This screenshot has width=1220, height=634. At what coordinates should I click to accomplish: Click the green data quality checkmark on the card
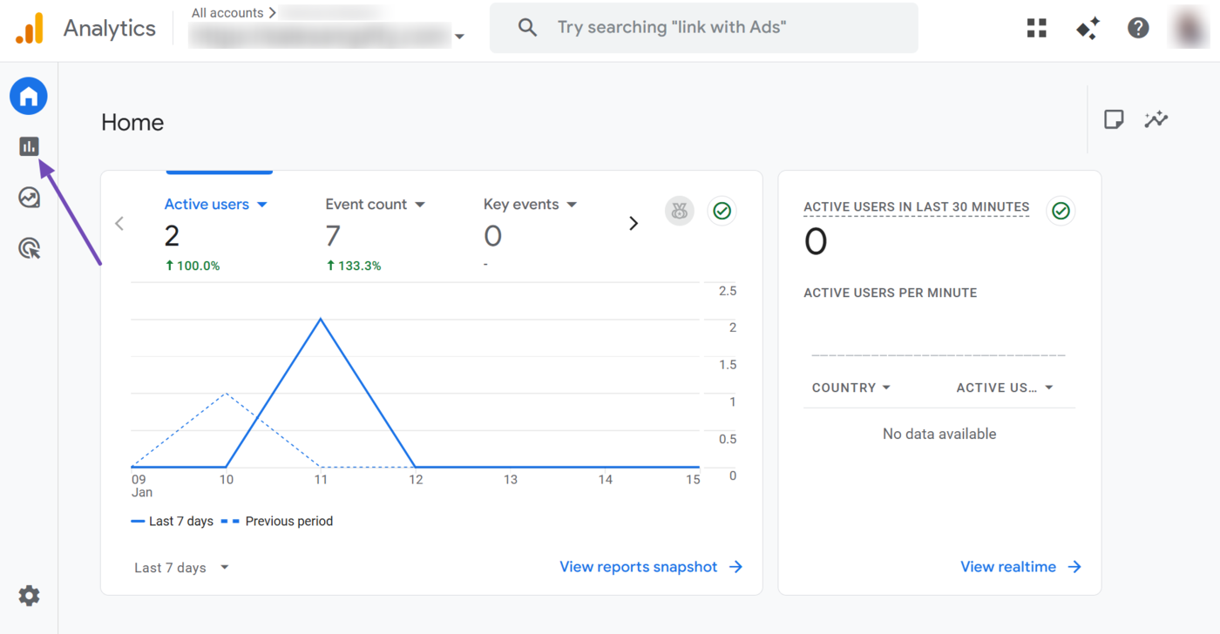tap(722, 211)
